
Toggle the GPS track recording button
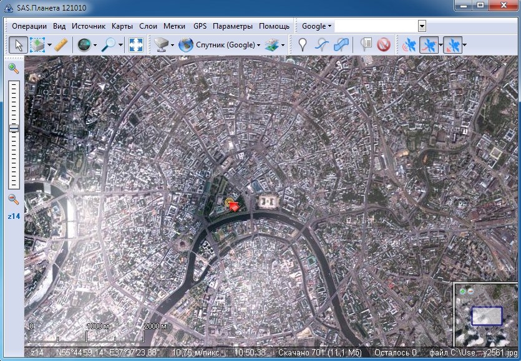click(428, 45)
